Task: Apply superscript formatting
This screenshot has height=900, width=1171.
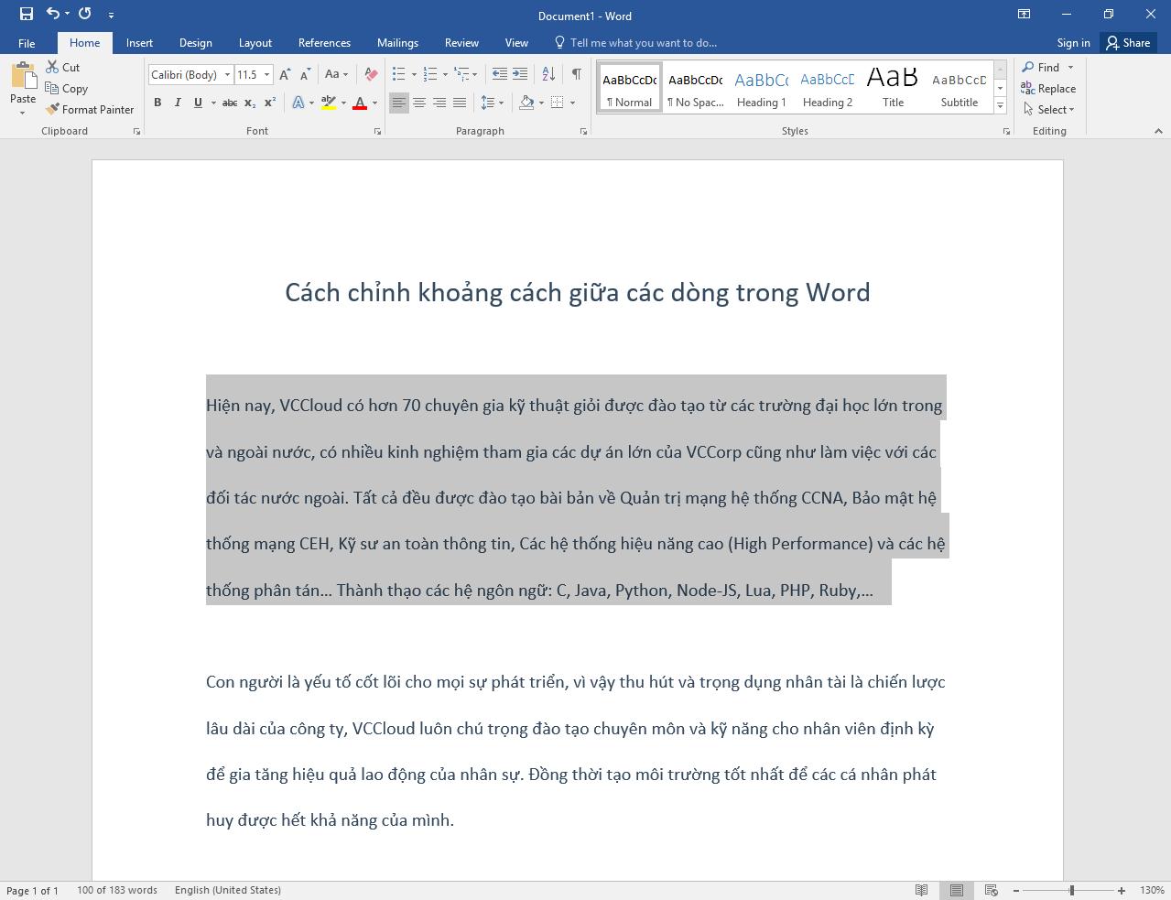Action: coord(270,103)
